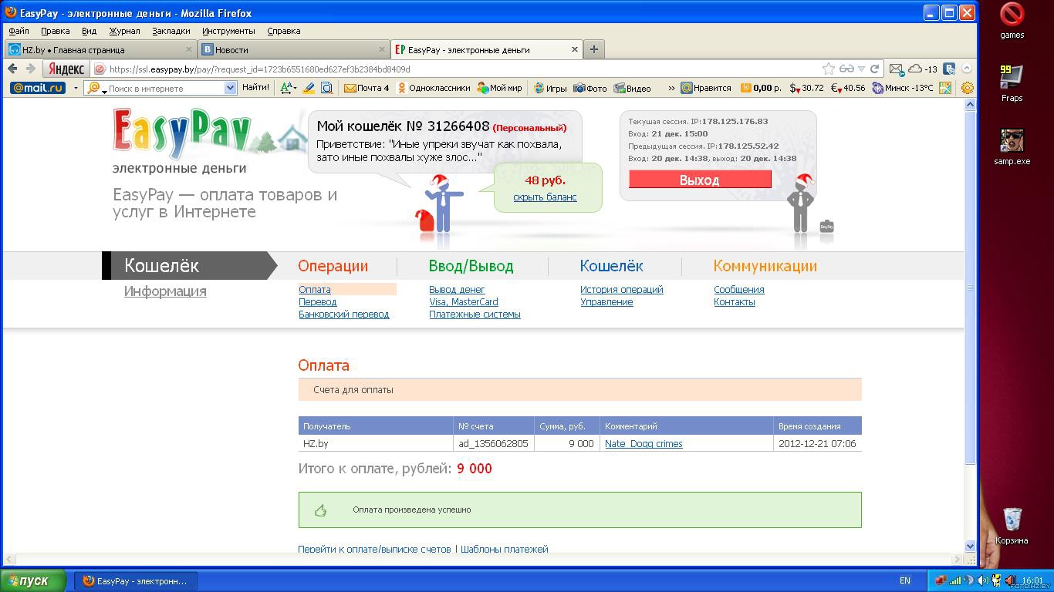This screenshot has height=592, width=1054.
Task: Go back with the browser back arrow
Action: tap(13, 69)
